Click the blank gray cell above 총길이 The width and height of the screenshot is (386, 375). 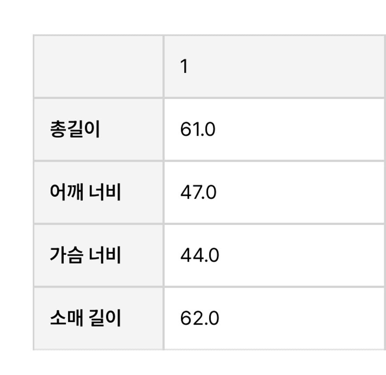pyautogui.click(x=98, y=67)
